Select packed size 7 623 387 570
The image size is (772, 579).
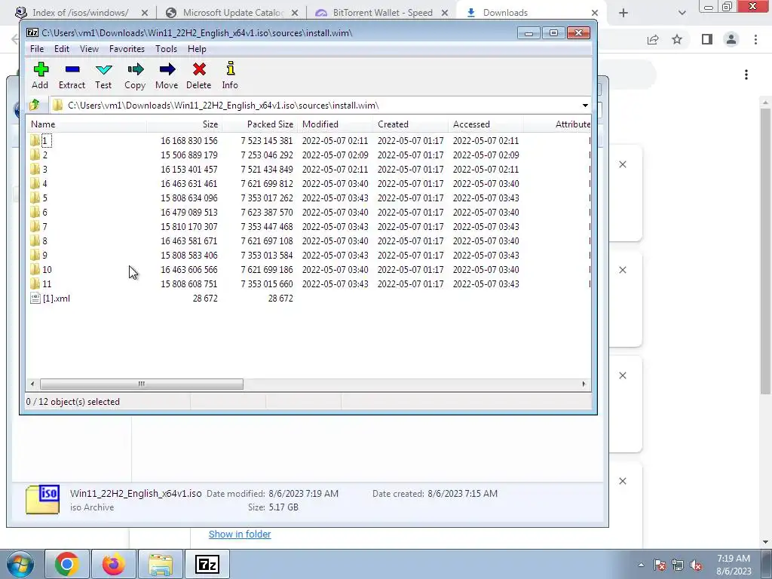pyautogui.click(x=266, y=212)
